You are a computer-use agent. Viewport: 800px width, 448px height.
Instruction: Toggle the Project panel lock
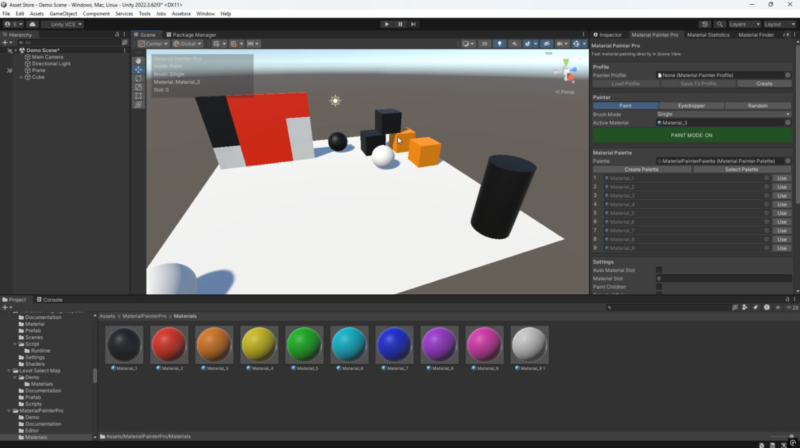[x=787, y=300]
